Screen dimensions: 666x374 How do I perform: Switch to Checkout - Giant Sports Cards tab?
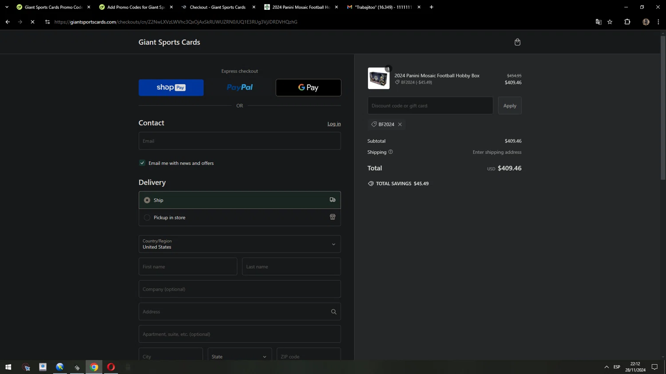coord(218,7)
